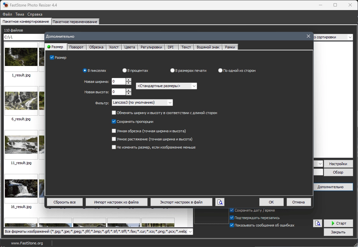Toggle Сохранять дату / время checkbox
Screen dimensions: 358x247
(x=232, y=210)
